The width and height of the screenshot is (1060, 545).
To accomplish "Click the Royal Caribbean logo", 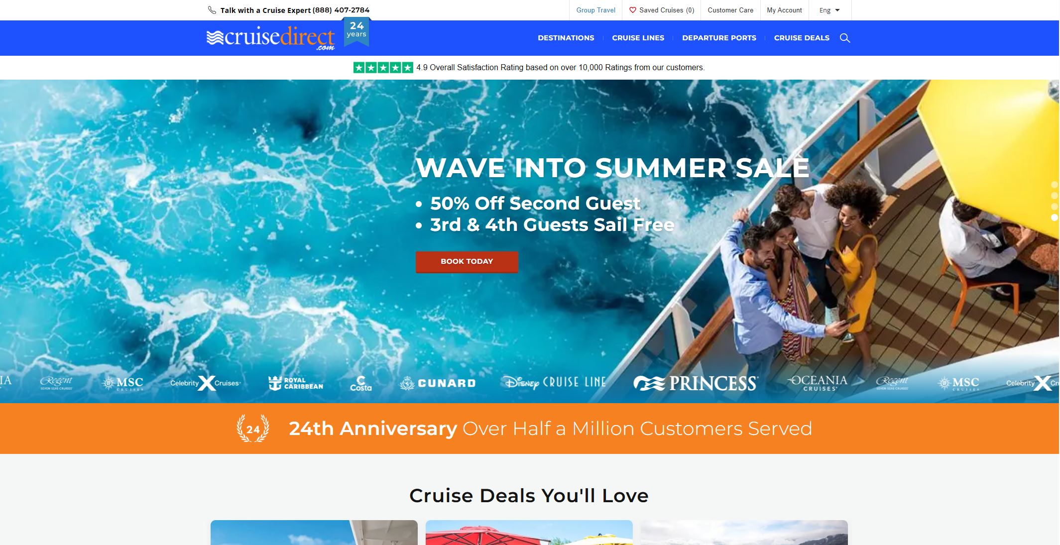I will (296, 383).
